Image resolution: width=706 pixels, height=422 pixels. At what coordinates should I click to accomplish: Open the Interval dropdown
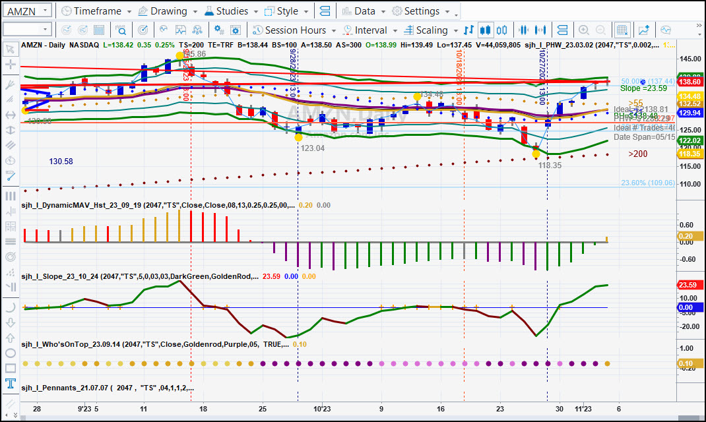(x=371, y=30)
